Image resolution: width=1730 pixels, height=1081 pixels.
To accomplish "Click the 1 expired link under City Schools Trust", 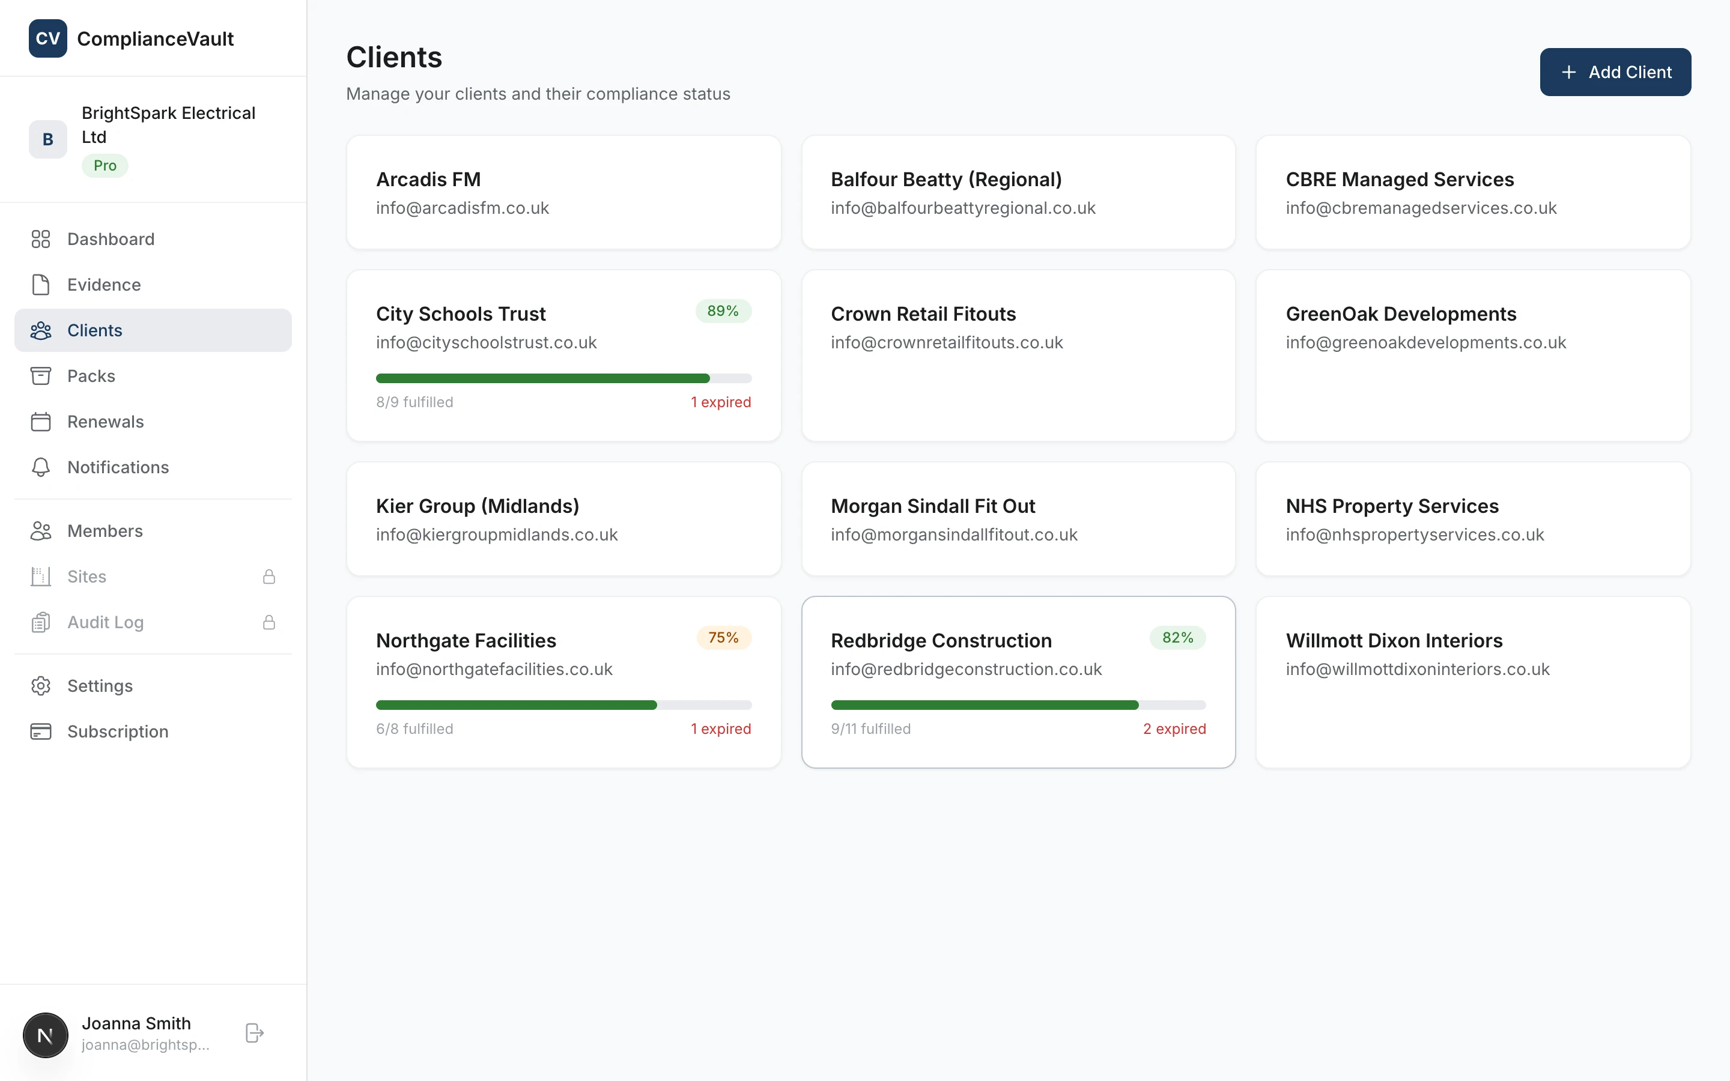I will 721,402.
